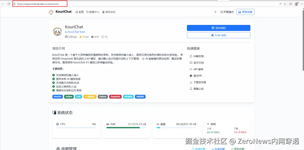Image resolution: width=304 pixels, height=150 pixels.
Task: Click the CPU 0% value
Action: click(x=94, y=124)
